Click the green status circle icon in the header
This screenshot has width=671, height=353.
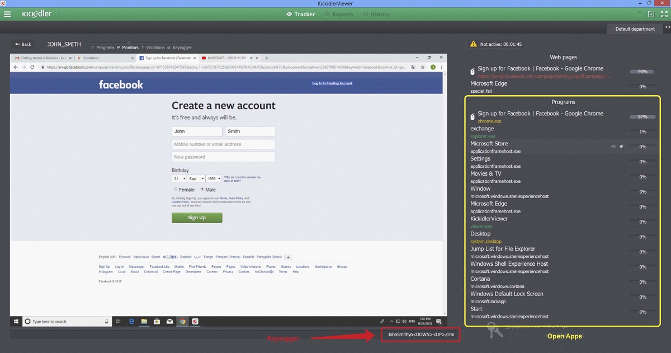click(639, 14)
